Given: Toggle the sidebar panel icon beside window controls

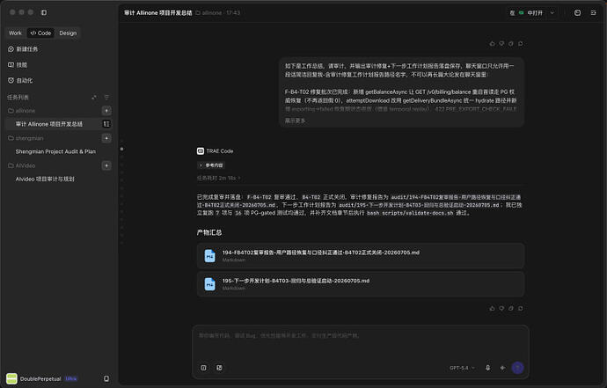Looking at the screenshot, I should 44,12.
